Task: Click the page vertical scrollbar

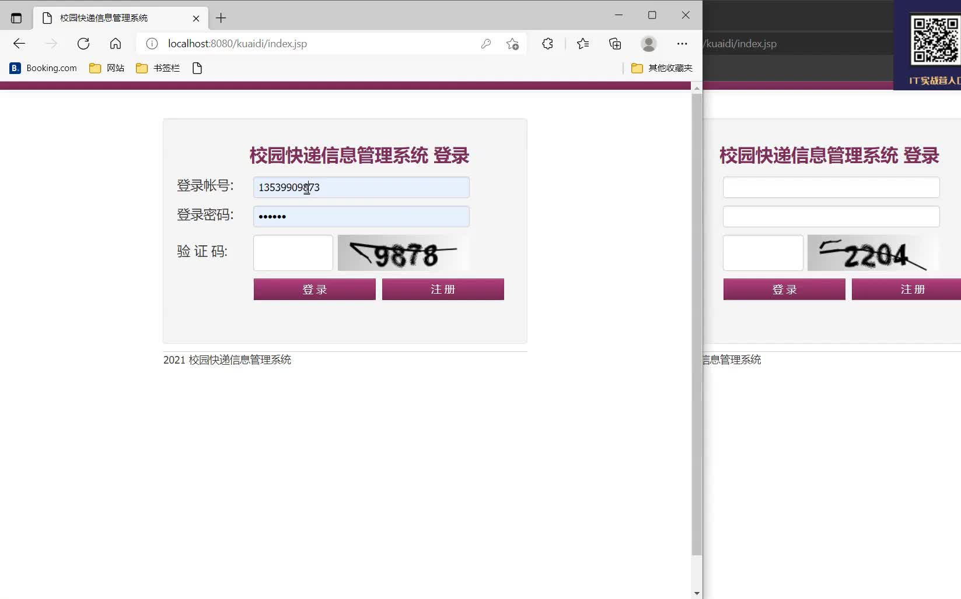Action: click(x=697, y=324)
